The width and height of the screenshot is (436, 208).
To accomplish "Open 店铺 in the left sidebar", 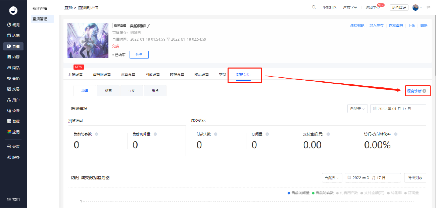I will point(13,35).
